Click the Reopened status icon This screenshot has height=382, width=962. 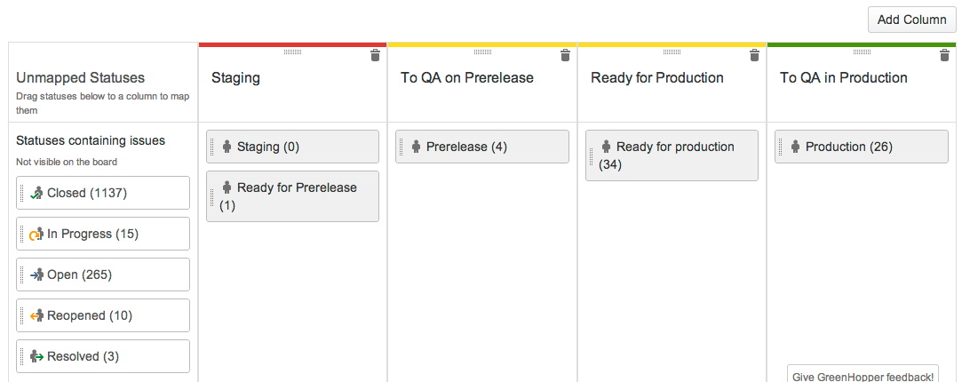37,316
